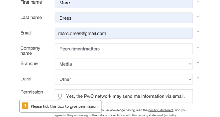
Task: Click the "Permission" field label
Action: pos(32,92)
